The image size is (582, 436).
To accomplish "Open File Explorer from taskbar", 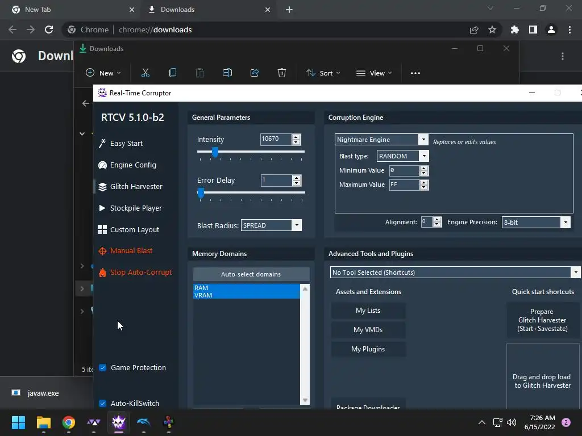I will [x=43, y=422].
